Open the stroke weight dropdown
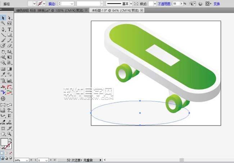Image resolution: width=234 pixels, height=163 pixels. pos(72,4)
